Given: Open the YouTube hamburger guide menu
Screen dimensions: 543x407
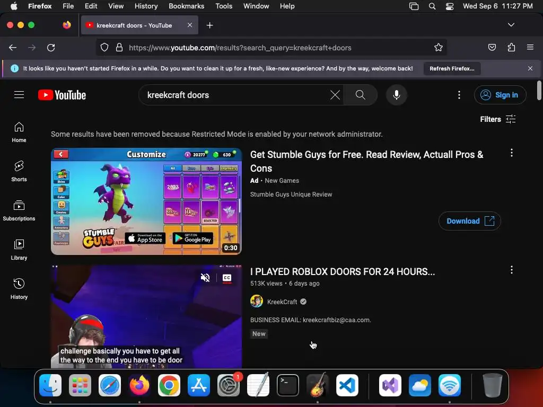Looking at the screenshot, I should [x=19, y=95].
